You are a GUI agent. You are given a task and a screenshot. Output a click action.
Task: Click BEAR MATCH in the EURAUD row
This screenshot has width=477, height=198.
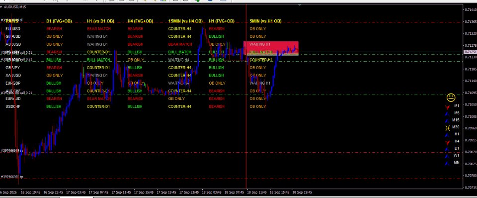pos(99,99)
